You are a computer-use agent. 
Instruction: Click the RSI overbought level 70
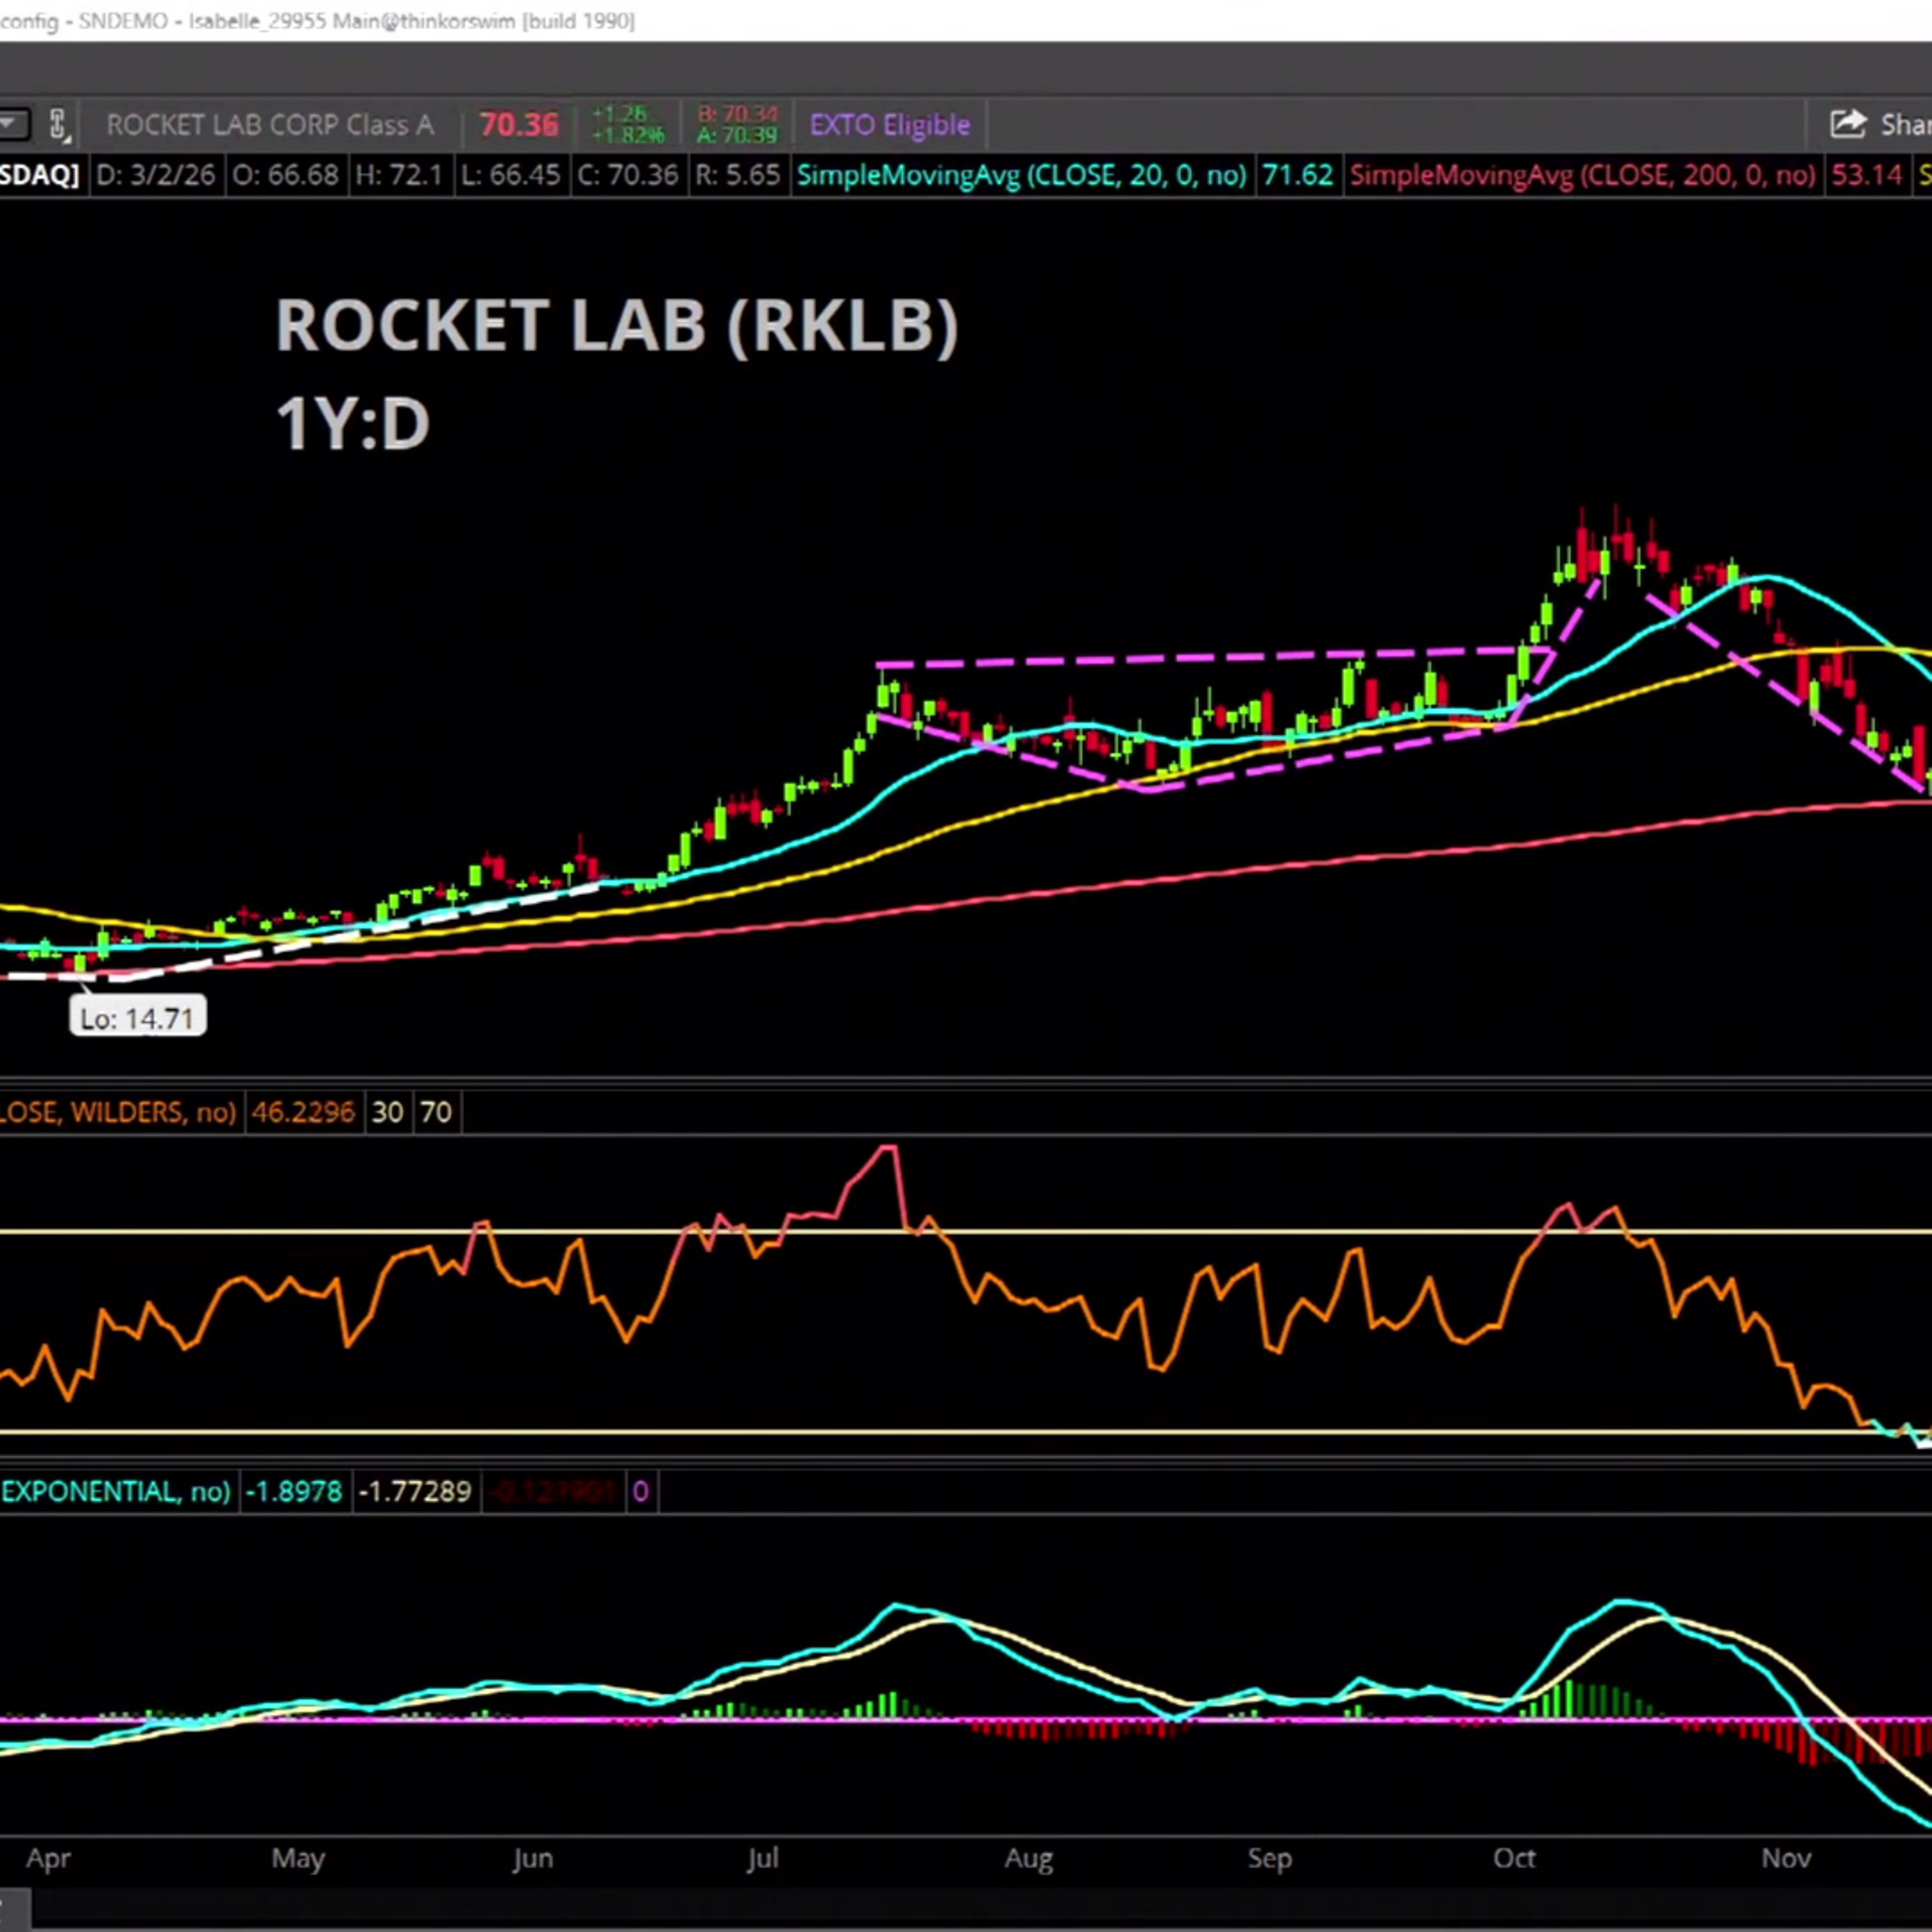[x=436, y=1112]
